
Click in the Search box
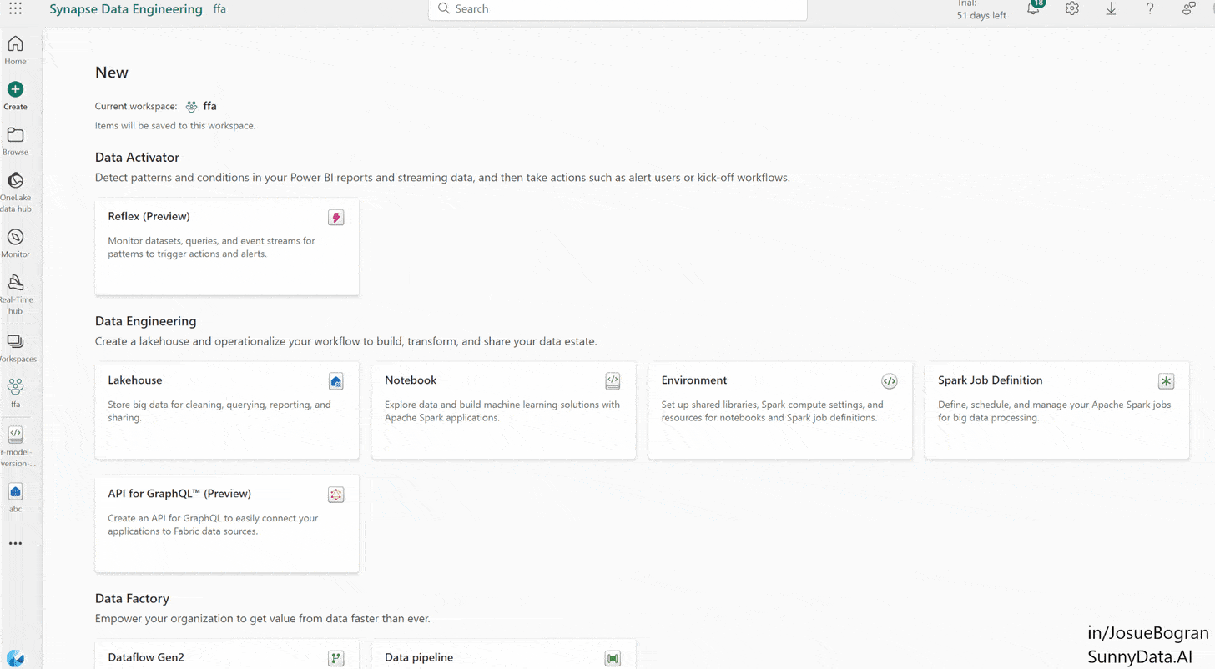618,9
